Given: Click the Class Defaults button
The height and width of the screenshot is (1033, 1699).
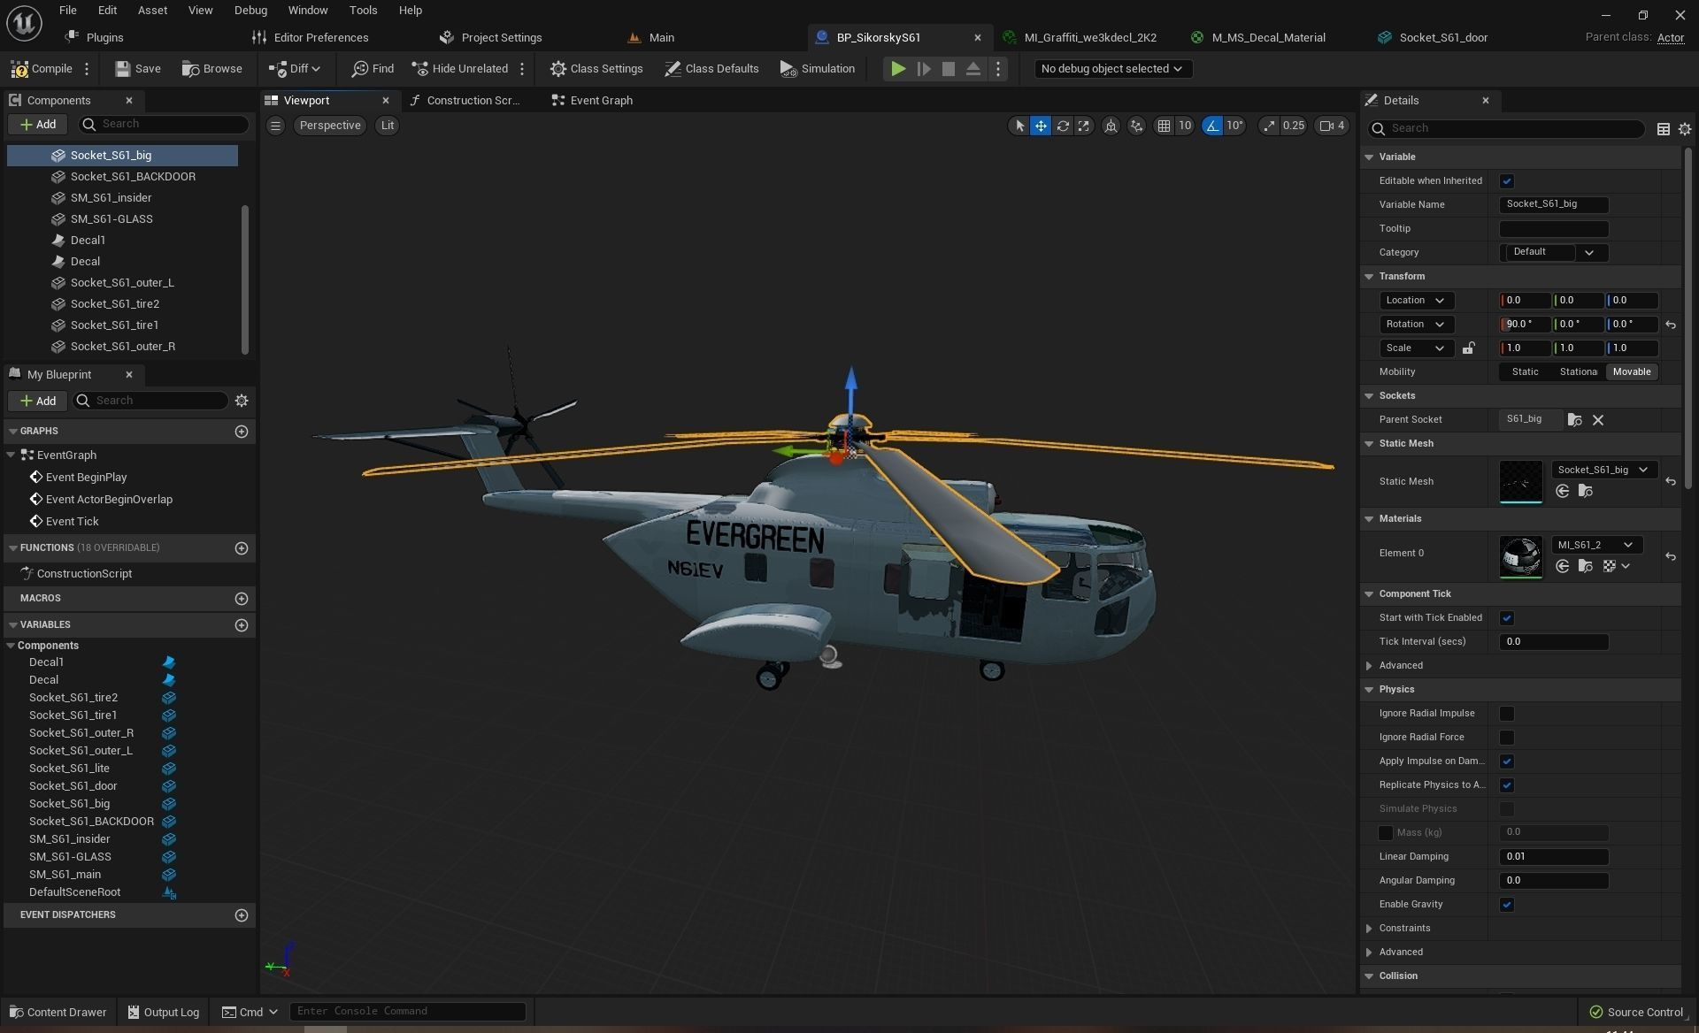Looking at the screenshot, I should pyautogui.click(x=711, y=69).
